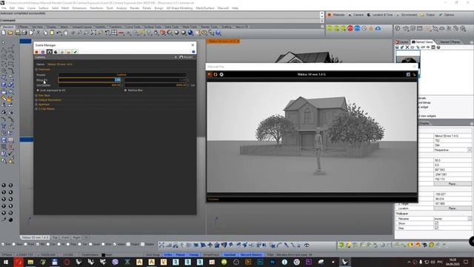Viewport: 474px width, 267px height.
Task: Open the green checkmark options icon in Scene Manager
Action: point(76,52)
